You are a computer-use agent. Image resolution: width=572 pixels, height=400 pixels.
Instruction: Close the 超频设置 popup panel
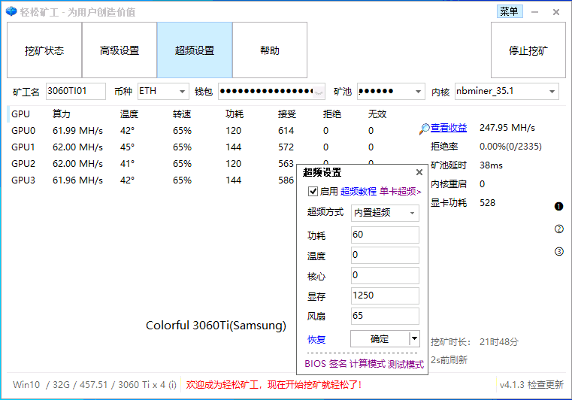tap(419, 172)
